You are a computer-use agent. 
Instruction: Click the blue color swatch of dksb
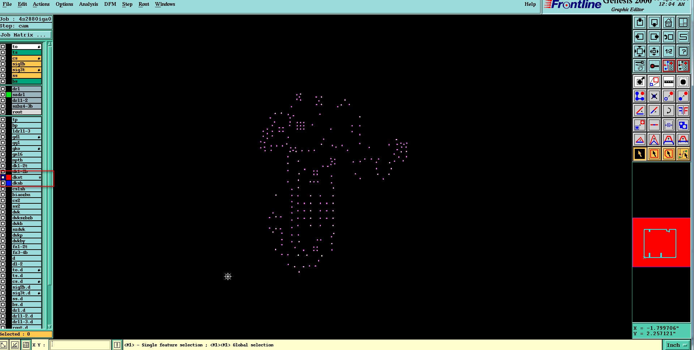(9, 183)
